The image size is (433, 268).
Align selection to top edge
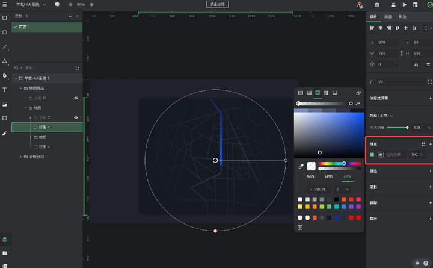point(398,28)
